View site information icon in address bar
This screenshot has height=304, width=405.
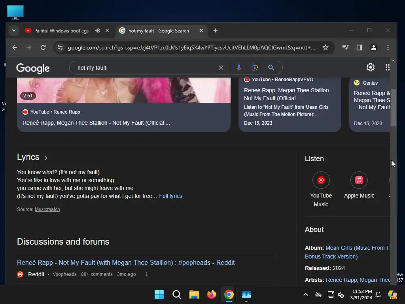pos(60,47)
